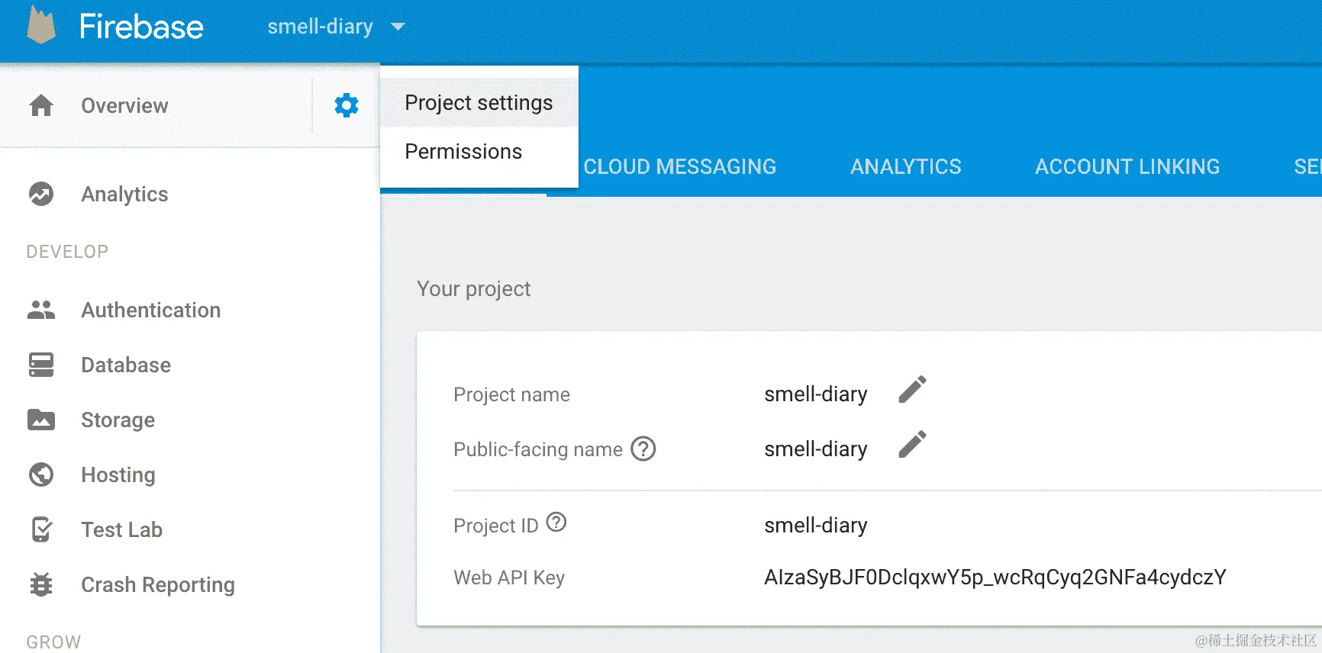The height and width of the screenshot is (653, 1322).
Task: Click the DEVELOP section label
Action: pyautogui.click(x=67, y=252)
